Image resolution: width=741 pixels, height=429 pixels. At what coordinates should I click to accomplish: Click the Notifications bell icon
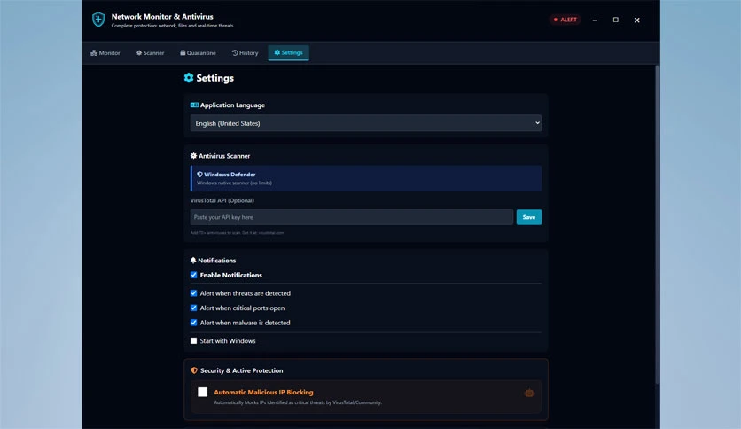(x=193, y=261)
